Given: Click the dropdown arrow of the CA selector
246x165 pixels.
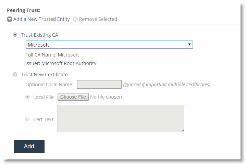Looking at the screenshot, I should [x=189, y=45].
